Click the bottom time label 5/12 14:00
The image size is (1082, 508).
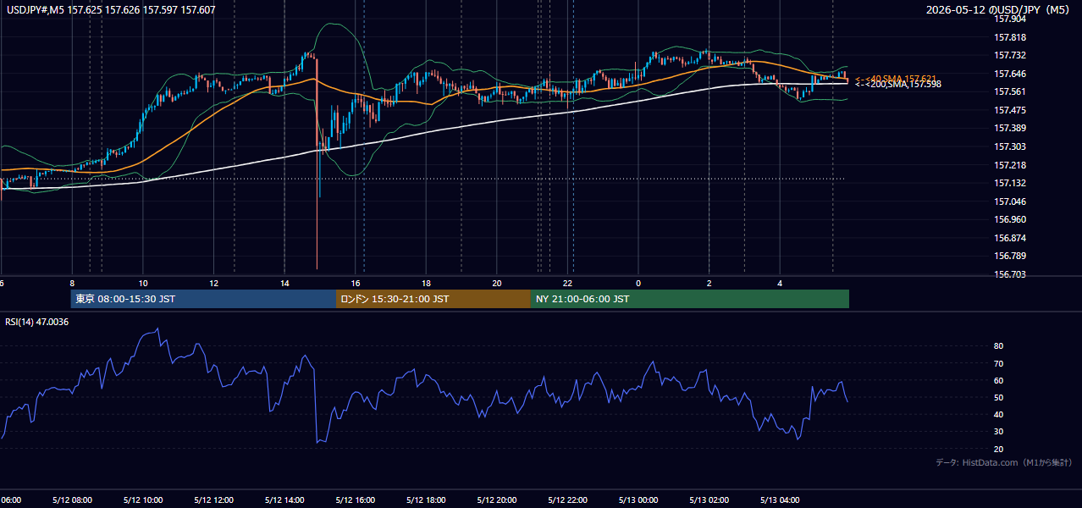tap(284, 500)
